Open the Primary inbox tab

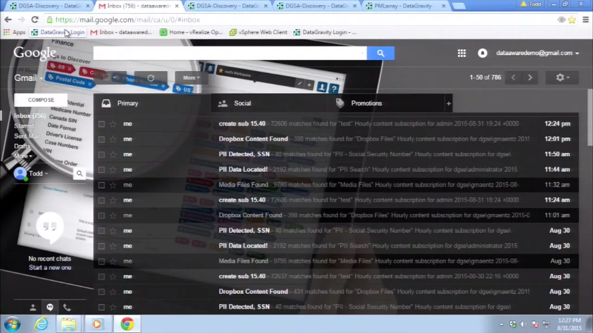pyautogui.click(x=151, y=103)
